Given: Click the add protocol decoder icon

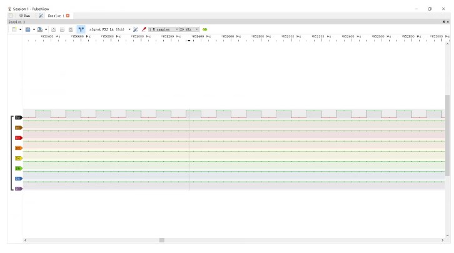Looking at the screenshot, I should coord(204,29).
